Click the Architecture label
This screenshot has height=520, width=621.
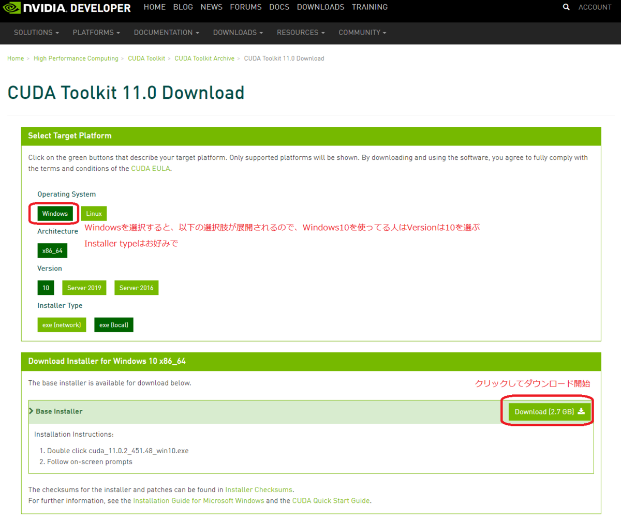point(58,231)
